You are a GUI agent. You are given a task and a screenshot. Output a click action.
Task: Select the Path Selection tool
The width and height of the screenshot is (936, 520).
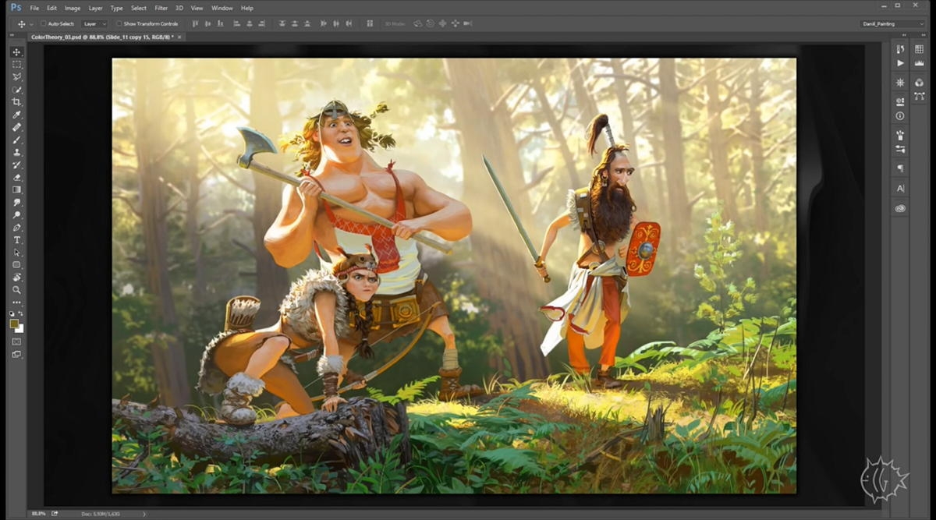16,253
